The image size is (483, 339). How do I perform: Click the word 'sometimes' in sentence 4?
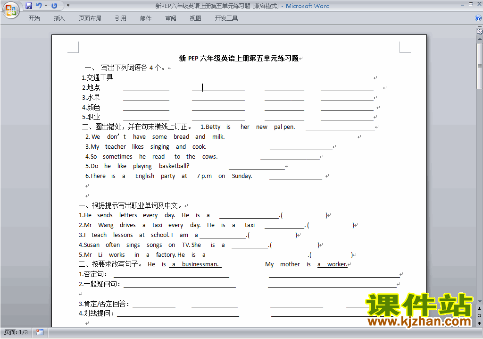(117, 157)
